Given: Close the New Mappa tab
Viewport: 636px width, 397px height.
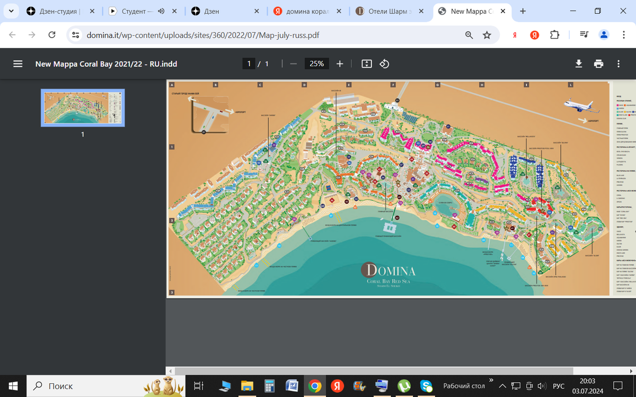Looking at the screenshot, I should [502, 11].
